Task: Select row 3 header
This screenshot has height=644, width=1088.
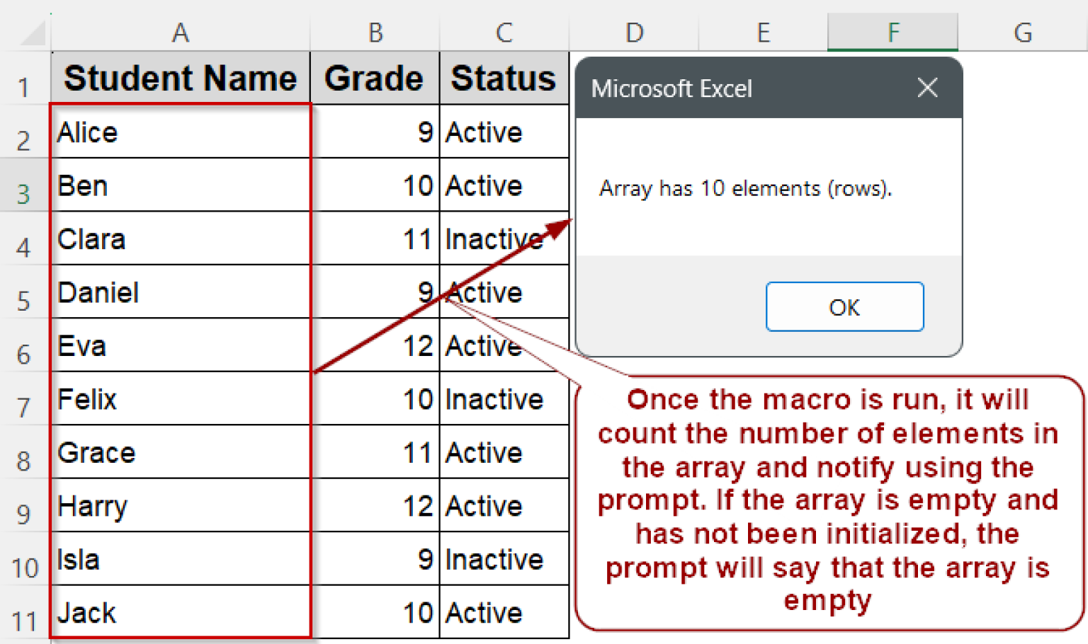Action: click(24, 193)
